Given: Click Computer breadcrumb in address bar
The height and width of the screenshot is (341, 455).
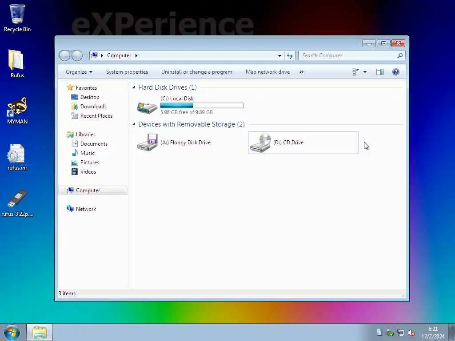Looking at the screenshot, I should pos(119,56).
